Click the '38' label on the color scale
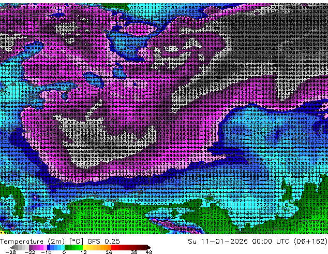The image size is (328, 254). coord(134,252)
